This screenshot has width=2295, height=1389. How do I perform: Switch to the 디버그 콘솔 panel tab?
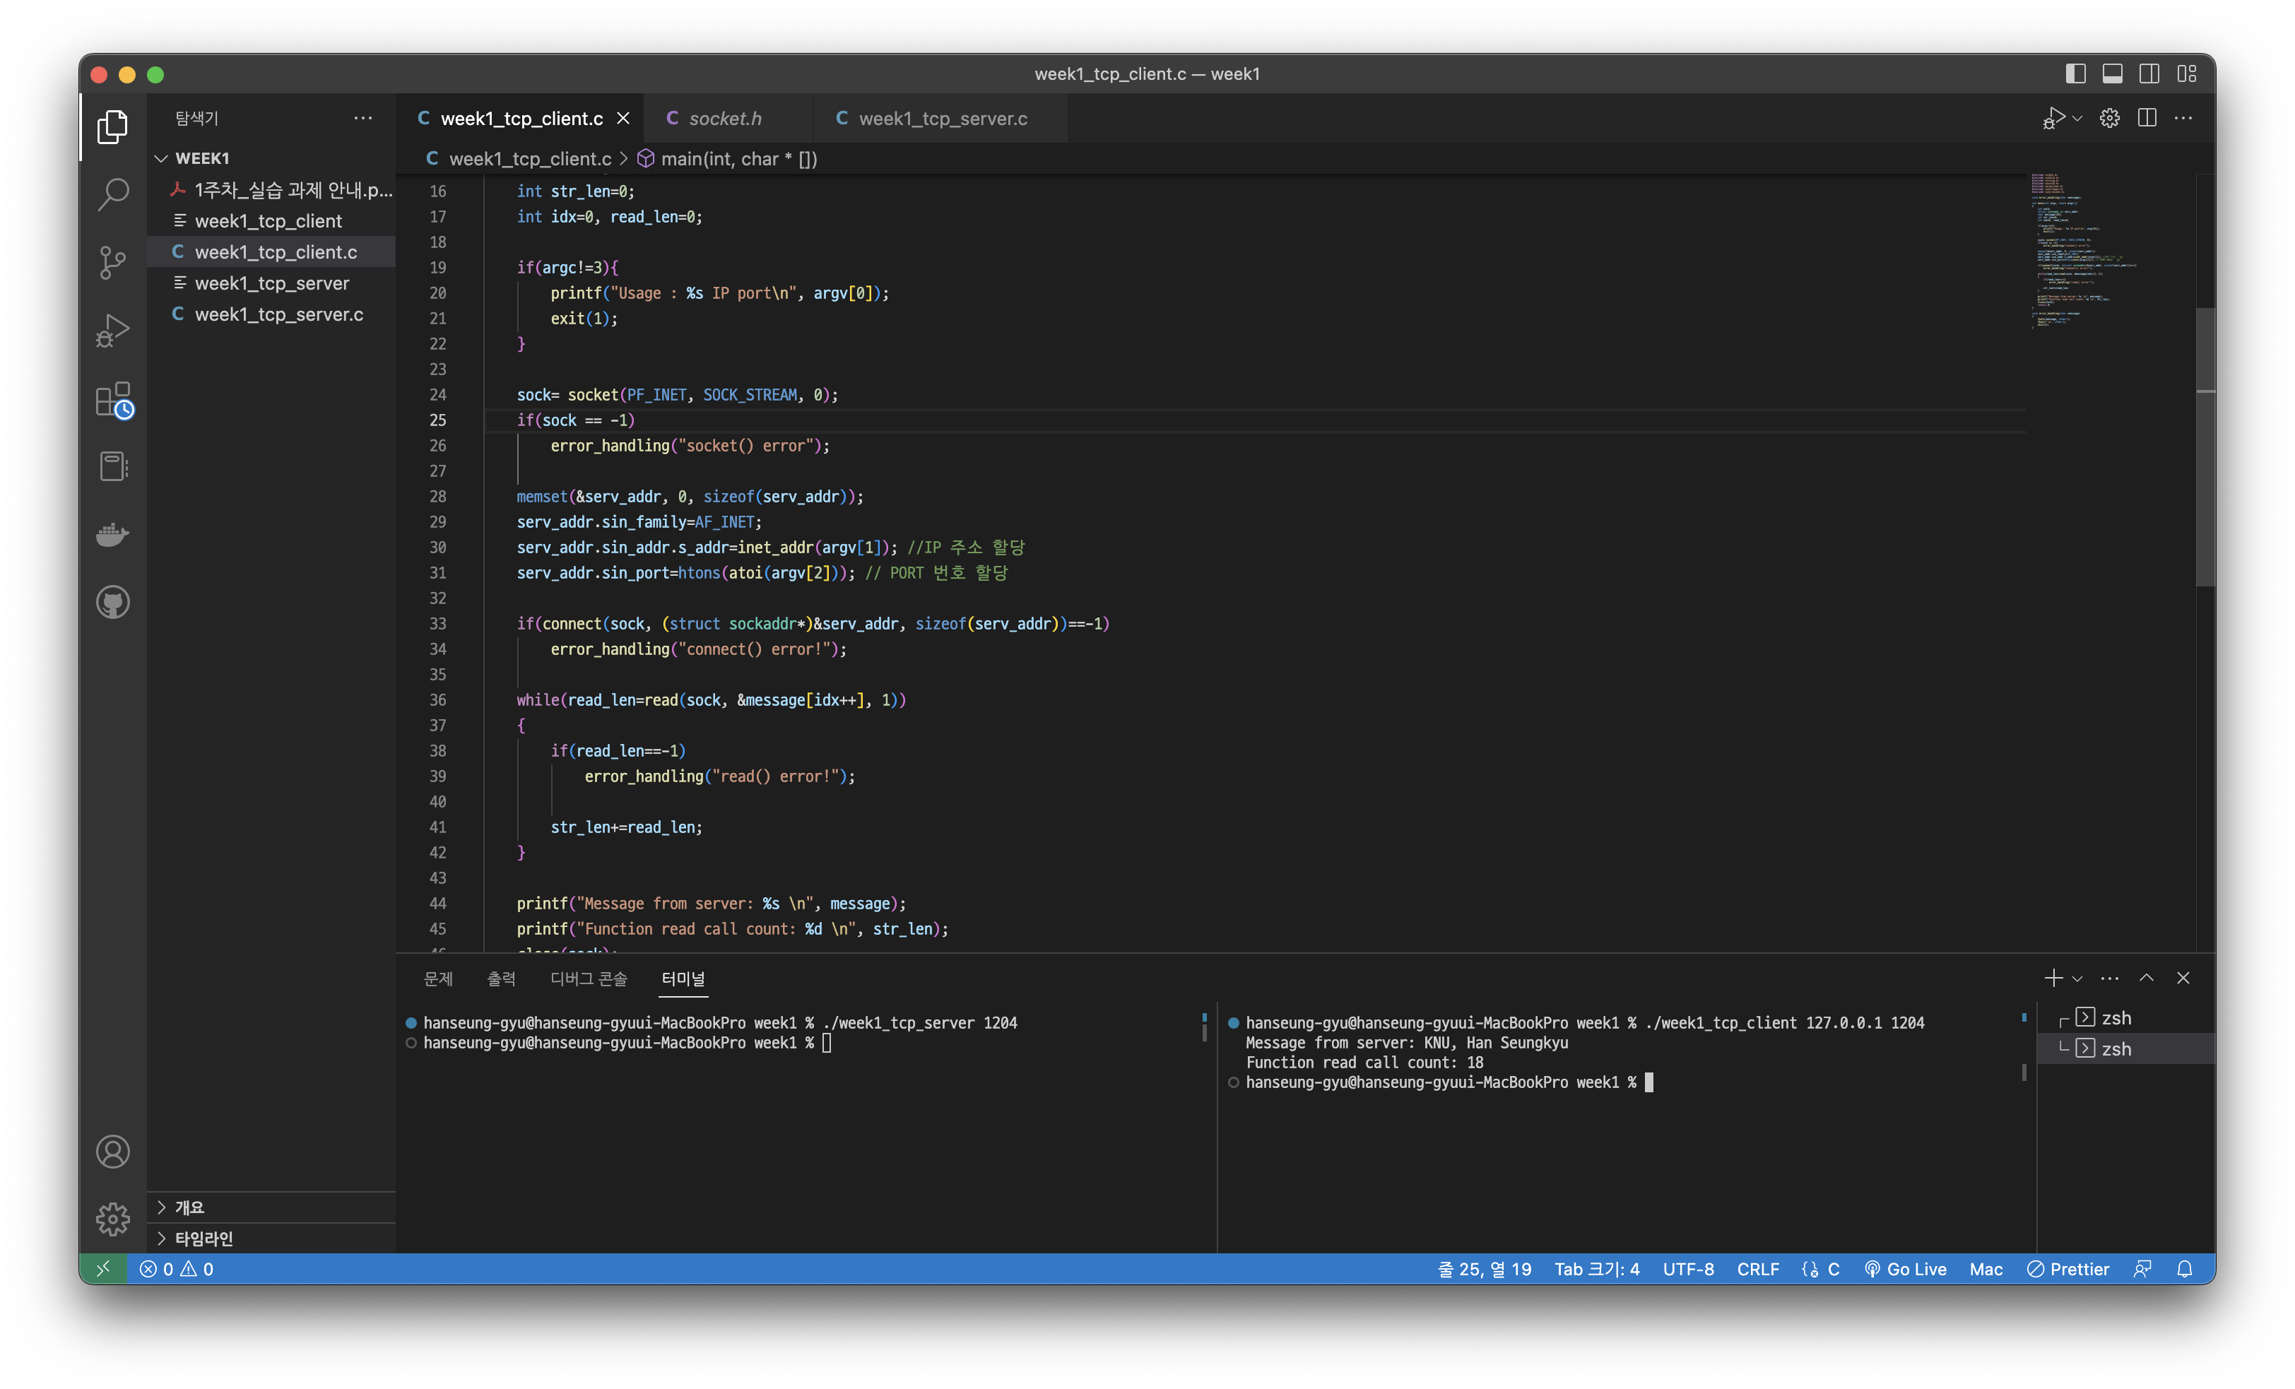(588, 979)
